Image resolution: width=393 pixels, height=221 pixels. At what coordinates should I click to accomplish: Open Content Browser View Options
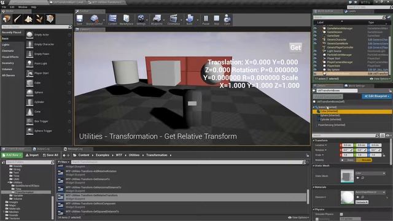(x=298, y=217)
